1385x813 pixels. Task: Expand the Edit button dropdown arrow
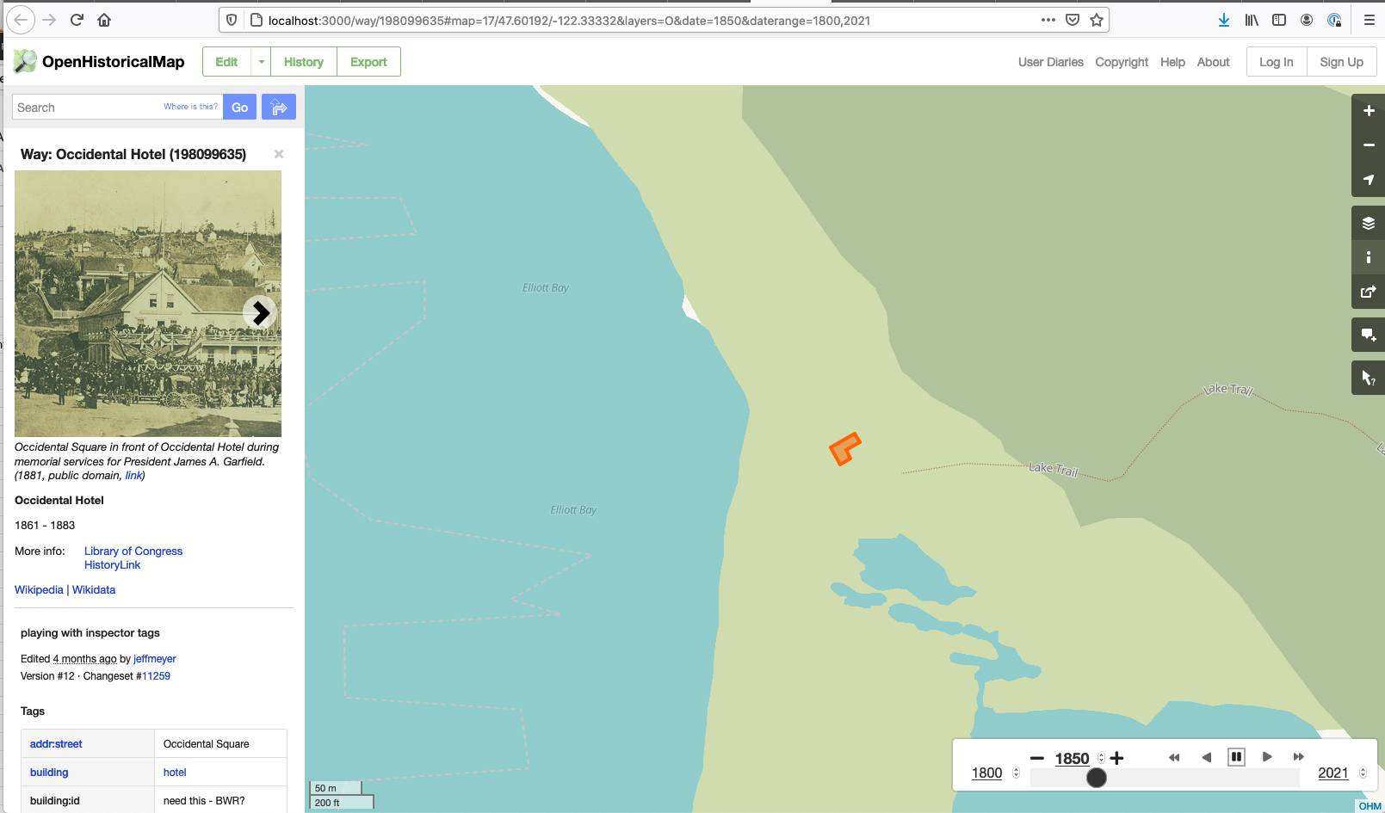(262, 61)
